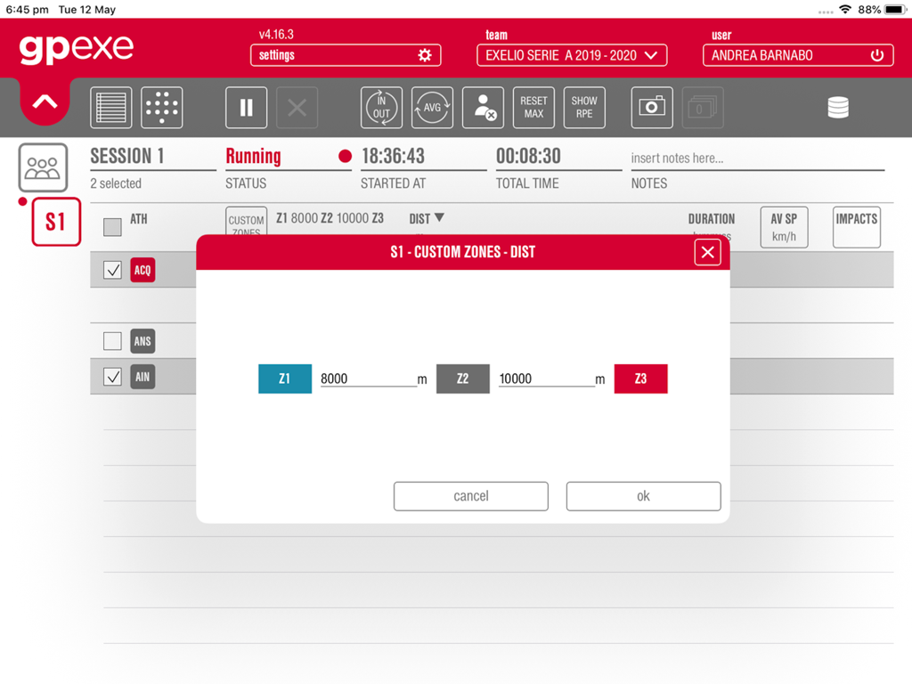Select the S1 session tab
The width and height of the screenshot is (912, 684).
pos(56,222)
